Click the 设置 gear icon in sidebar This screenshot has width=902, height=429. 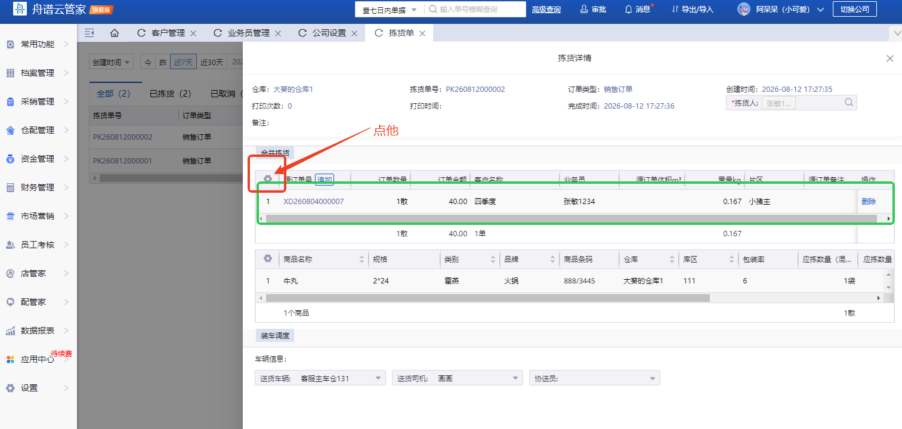10,388
